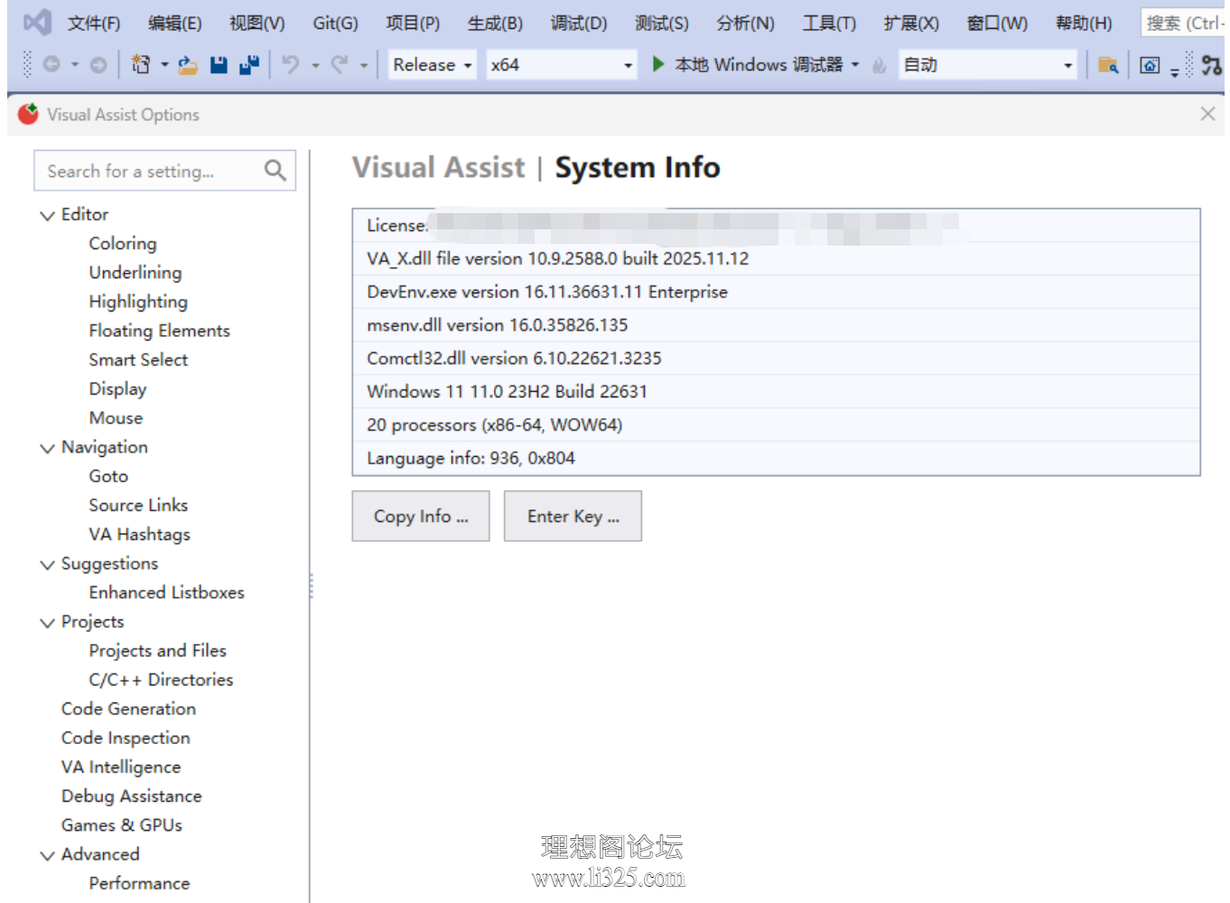
Task: Click the navigate backward arrow icon
Action: click(x=51, y=65)
